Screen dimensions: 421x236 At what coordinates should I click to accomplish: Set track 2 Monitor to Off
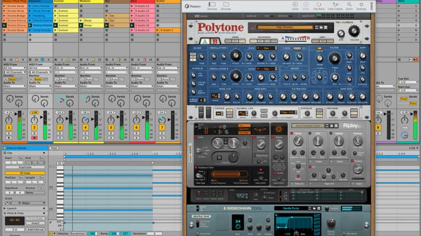45,79
